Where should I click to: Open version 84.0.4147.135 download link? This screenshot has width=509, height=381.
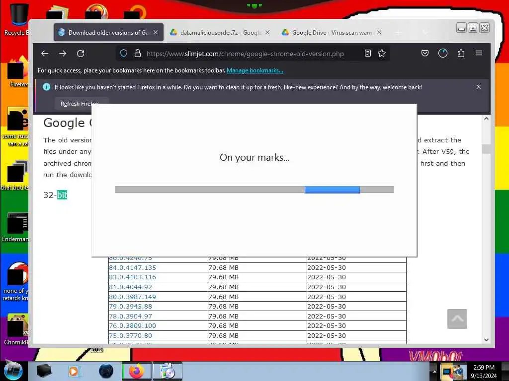(x=132, y=267)
